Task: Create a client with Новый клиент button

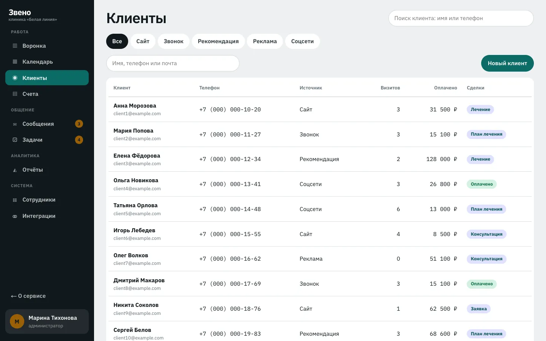Action: click(507, 63)
